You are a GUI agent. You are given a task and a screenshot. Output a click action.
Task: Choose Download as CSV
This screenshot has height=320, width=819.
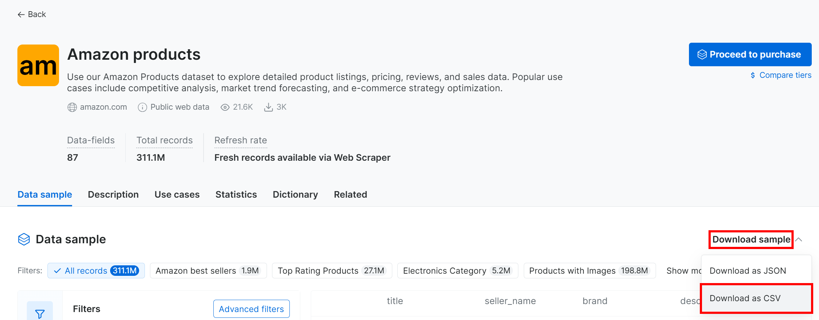[756, 298]
